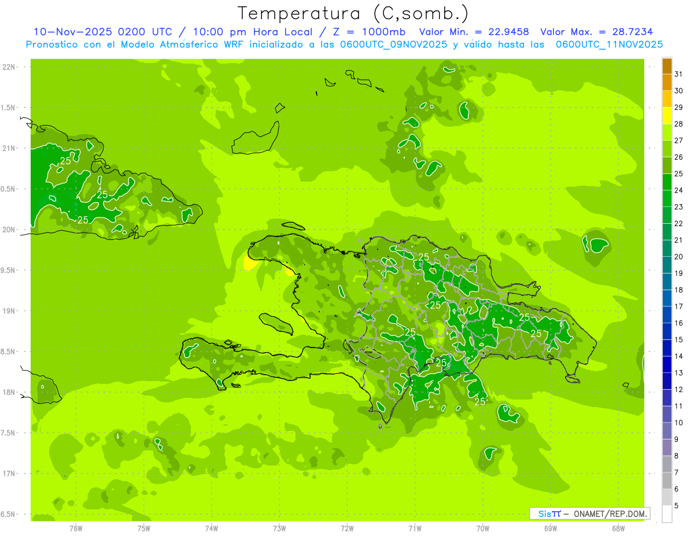The height and width of the screenshot is (536, 694).
Task: Pick the topmost dark orange legend swatch
Action: 667,66
